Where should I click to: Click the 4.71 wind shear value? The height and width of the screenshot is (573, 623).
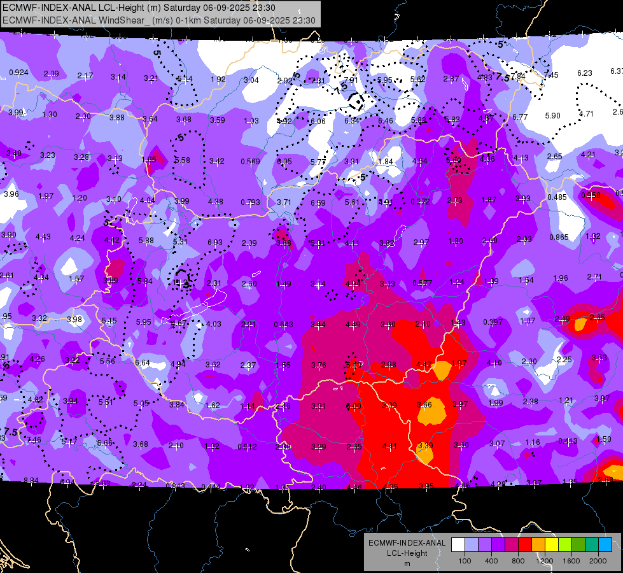586,114
